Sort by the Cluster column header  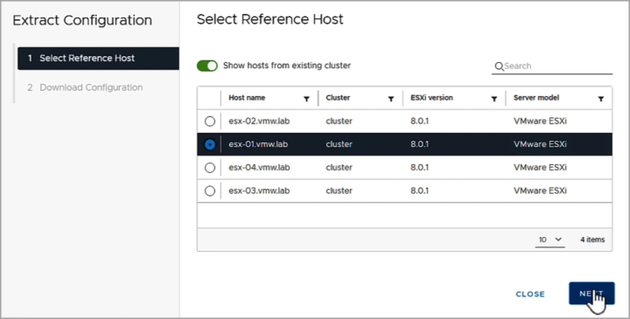[x=338, y=98]
